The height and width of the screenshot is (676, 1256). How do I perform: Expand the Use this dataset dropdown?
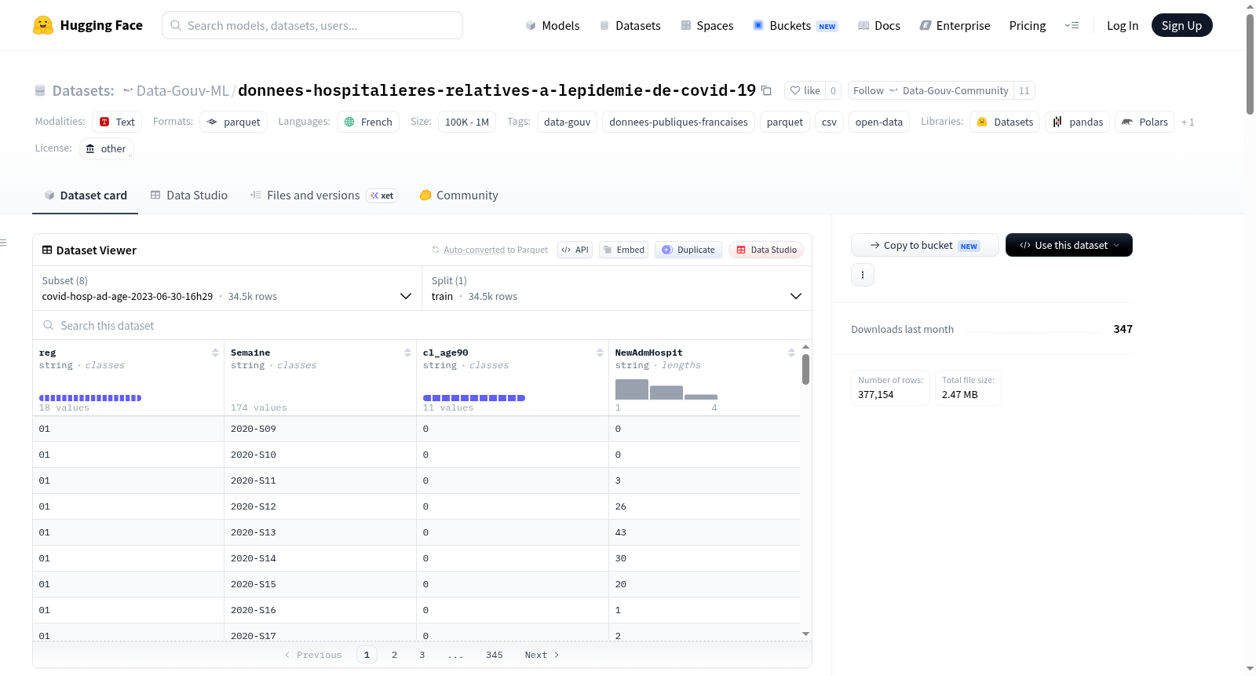click(x=1069, y=245)
